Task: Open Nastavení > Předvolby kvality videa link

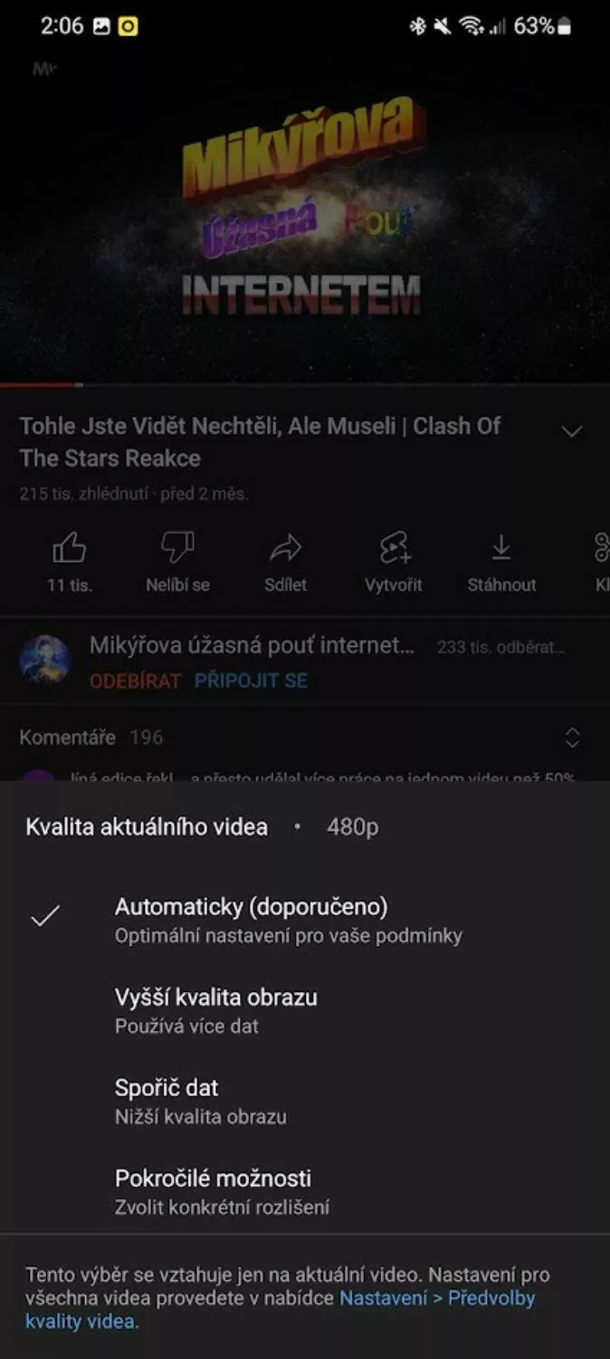Action: [x=281, y=1310]
